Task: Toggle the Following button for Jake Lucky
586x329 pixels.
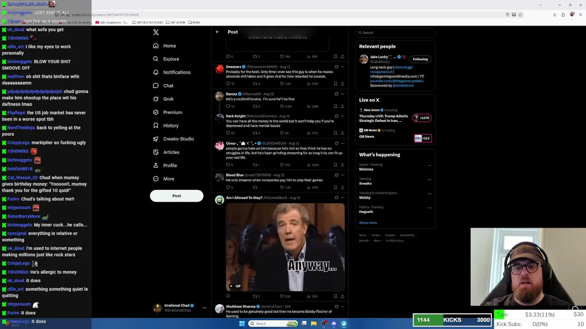Action: point(420,59)
